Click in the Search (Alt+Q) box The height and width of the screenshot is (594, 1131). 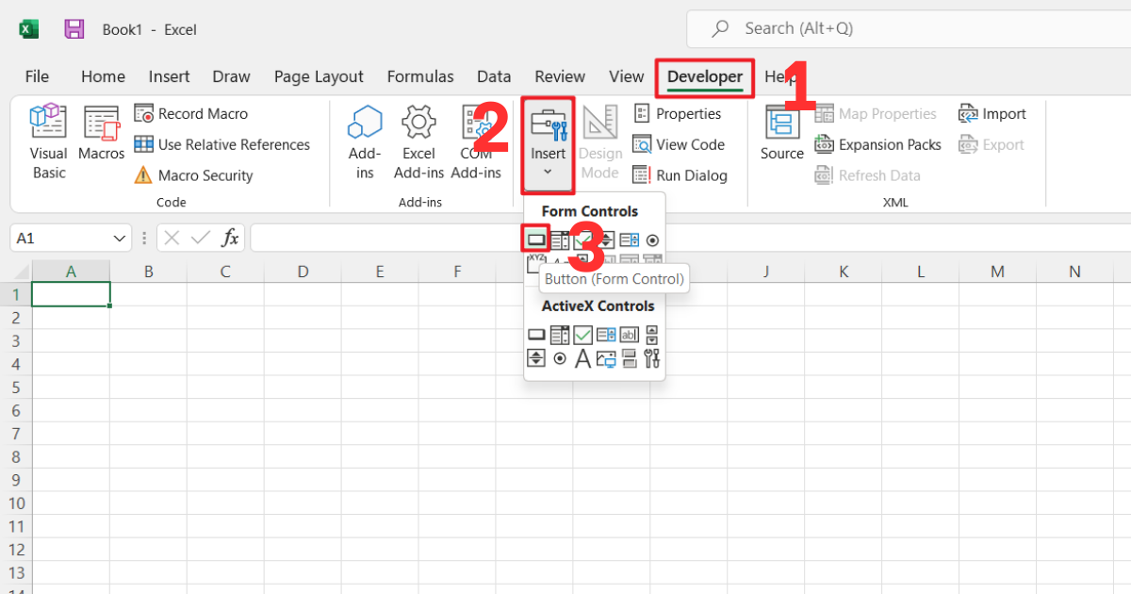click(909, 28)
